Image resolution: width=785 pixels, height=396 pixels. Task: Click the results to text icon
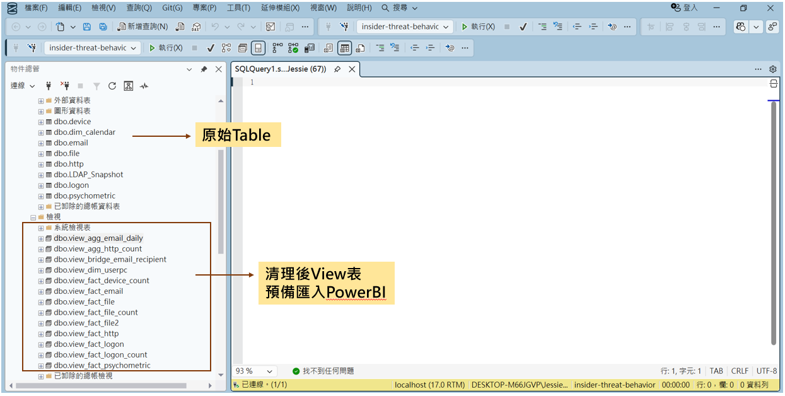pyautogui.click(x=329, y=48)
